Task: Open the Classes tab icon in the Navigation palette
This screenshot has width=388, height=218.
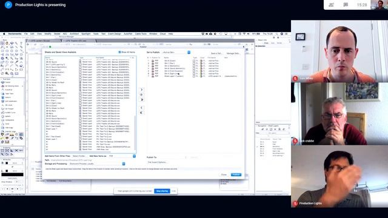Action: click(263, 129)
